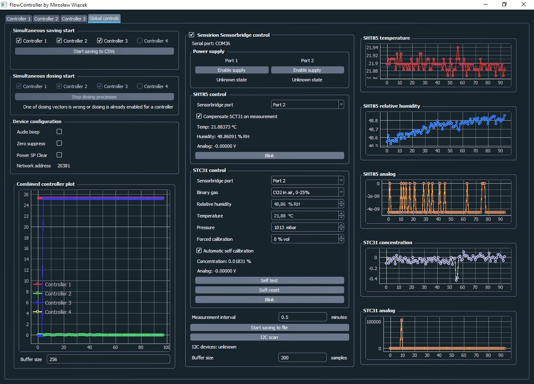
Task: Enable the Audio beep checkbox
Action: 59,131
